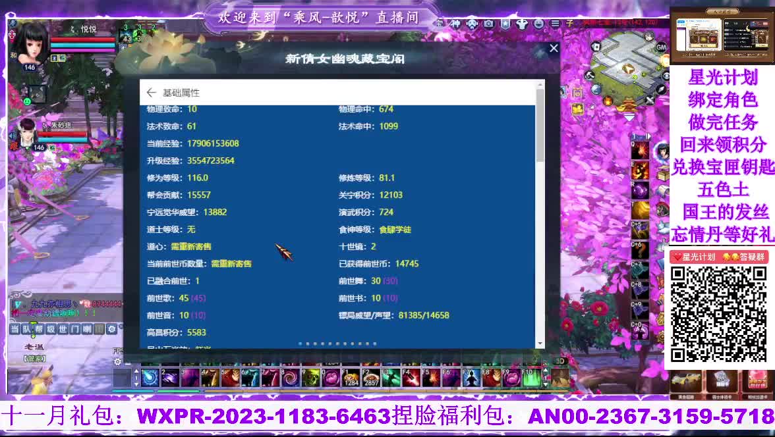Click 升级经验 value 3554723564
This screenshot has height=437, width=775.
pyautogui.click(x=211, y=161)
